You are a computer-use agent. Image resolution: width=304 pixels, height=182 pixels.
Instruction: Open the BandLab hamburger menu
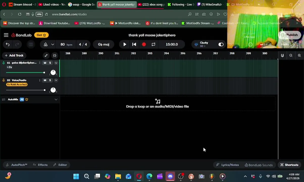[6, 35]
